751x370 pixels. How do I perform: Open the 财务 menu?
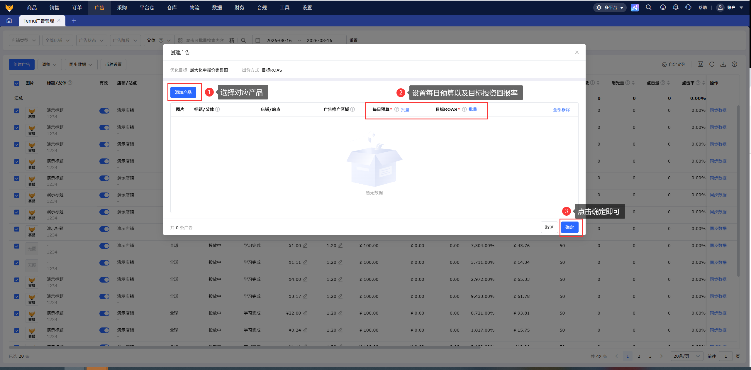(240, 8)
